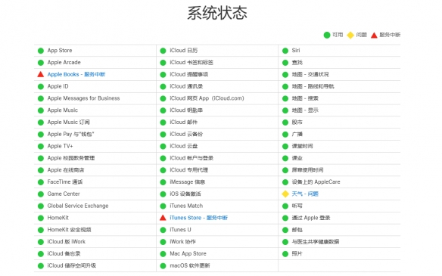Select the iTunes Match entry
Image resolution: width=442 pixels, height=276 pixels.
pos(186,206)
